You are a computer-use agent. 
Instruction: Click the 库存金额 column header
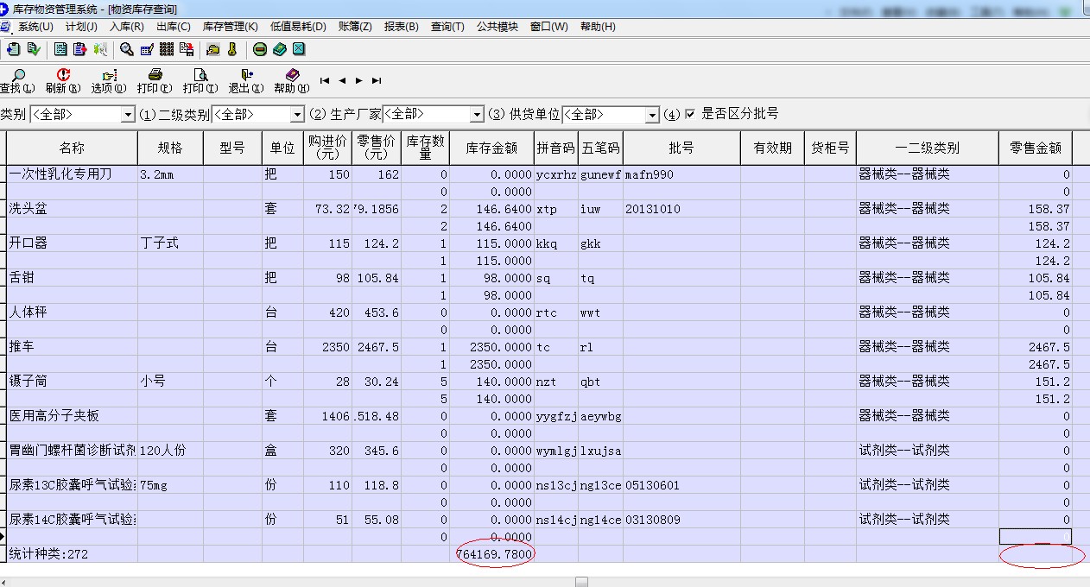491,148
